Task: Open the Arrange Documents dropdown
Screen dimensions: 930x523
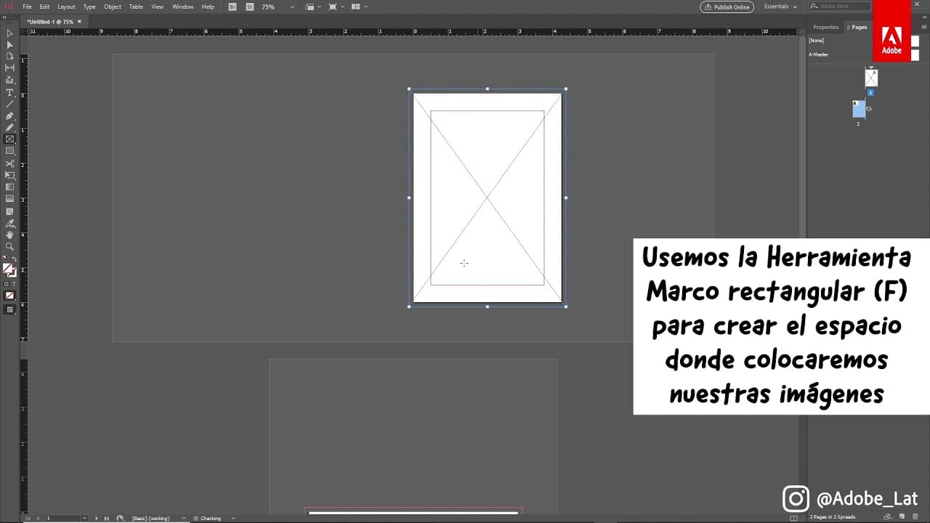Action: 359,7
